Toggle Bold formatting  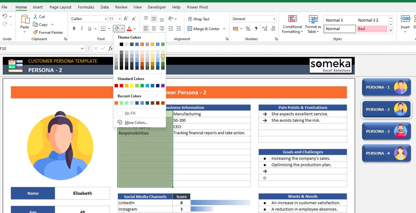(x=74, y=28)
